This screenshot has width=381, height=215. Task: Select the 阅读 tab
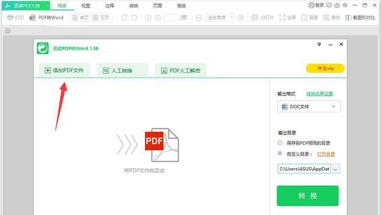point(62,5)
